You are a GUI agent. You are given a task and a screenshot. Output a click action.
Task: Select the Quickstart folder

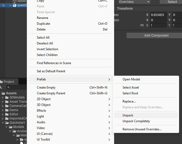(17, 123)
